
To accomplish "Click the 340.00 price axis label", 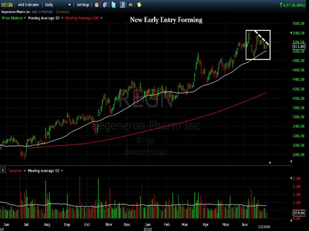I will pyautogui.click(x=298, y=126).
